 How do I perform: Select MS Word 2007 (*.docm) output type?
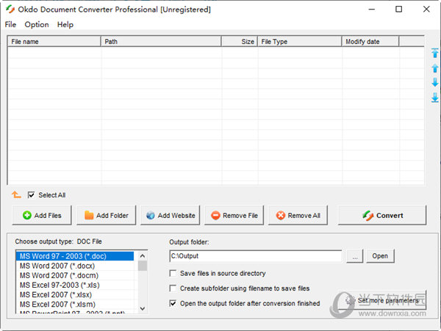click(x=75, y=275)
